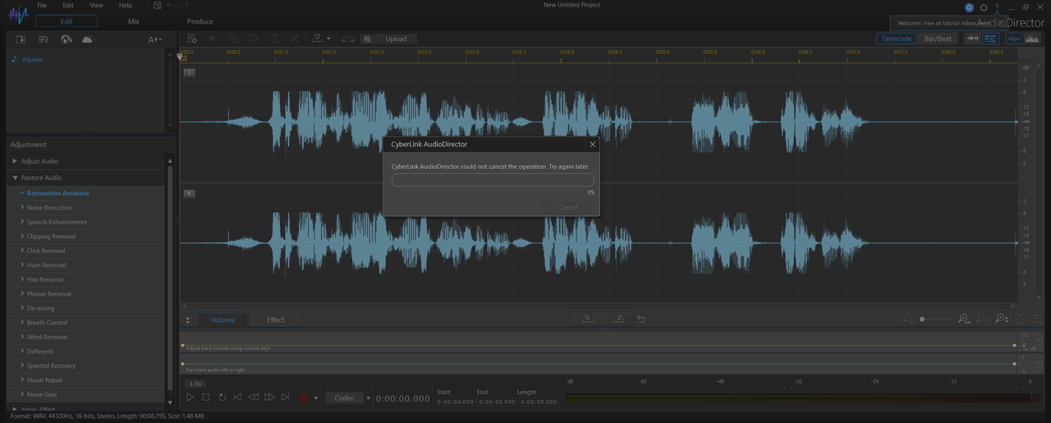This screenshot has width=1051, height=423.
Task: Select Timecode time display
Action: (x=897, y=39)
